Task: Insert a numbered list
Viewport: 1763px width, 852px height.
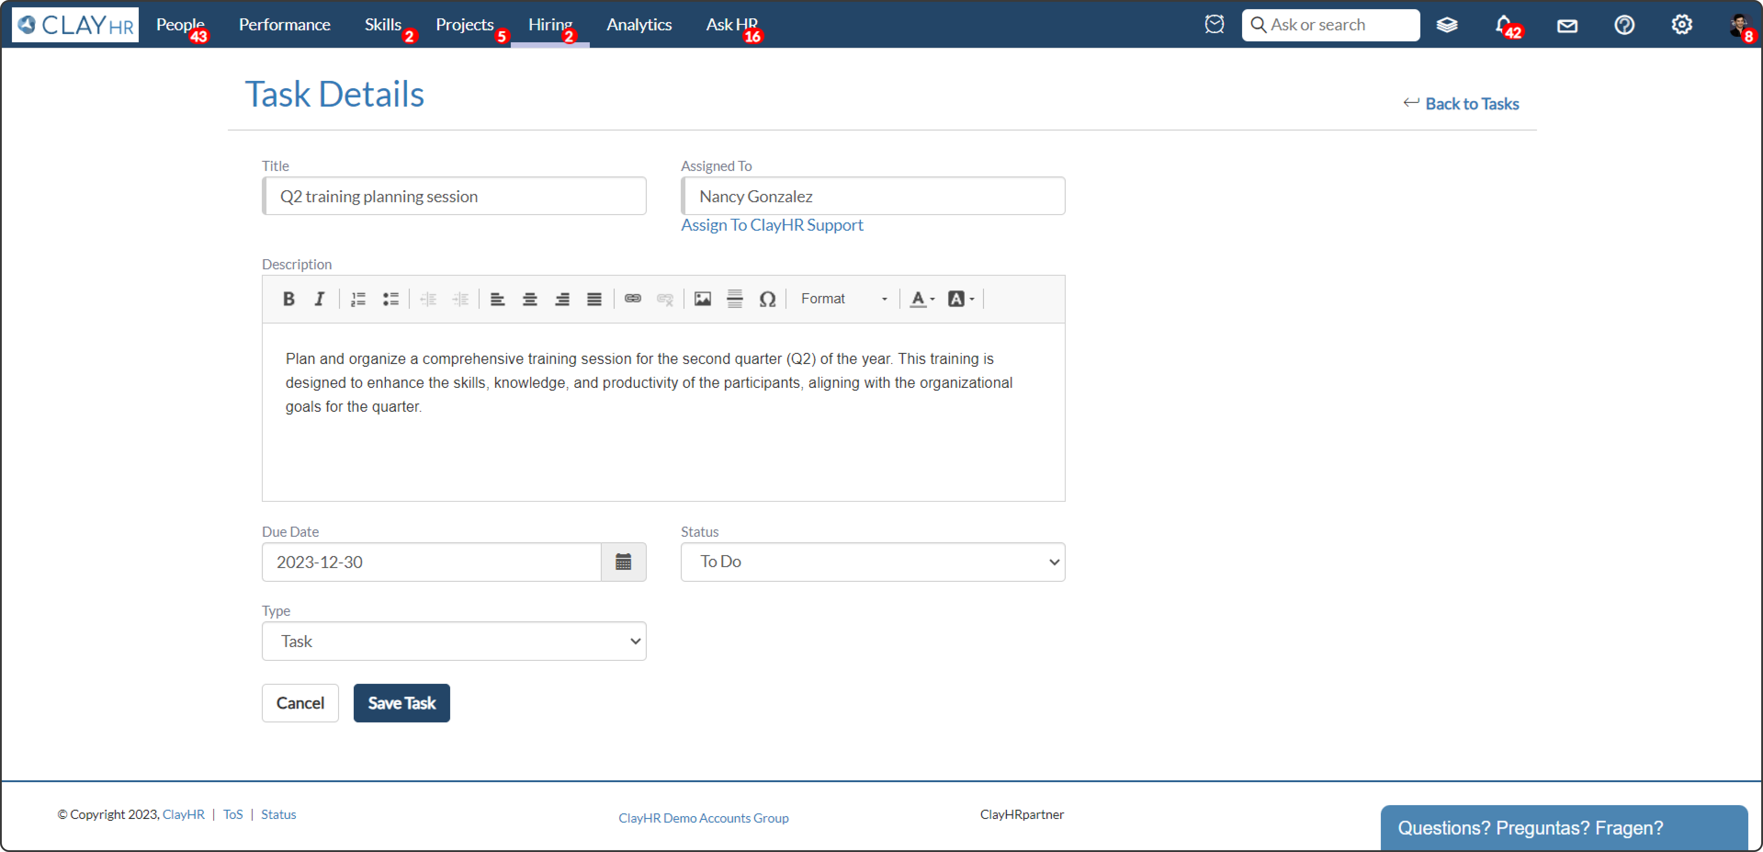Action: (358, 299)
